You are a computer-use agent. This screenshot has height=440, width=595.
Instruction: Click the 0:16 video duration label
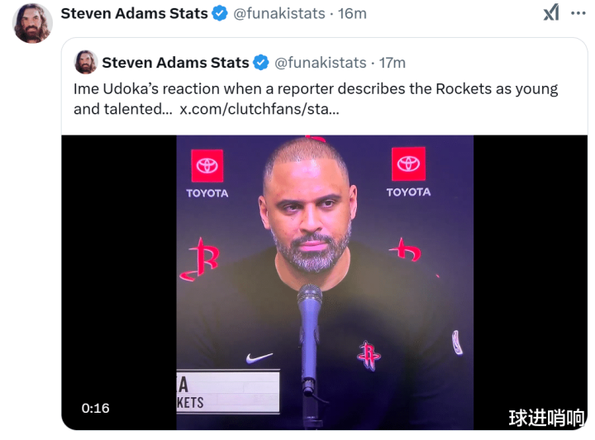(x=95, y=408)
